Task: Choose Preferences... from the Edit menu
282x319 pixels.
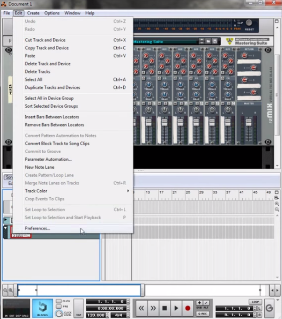Action: point(73,228)
